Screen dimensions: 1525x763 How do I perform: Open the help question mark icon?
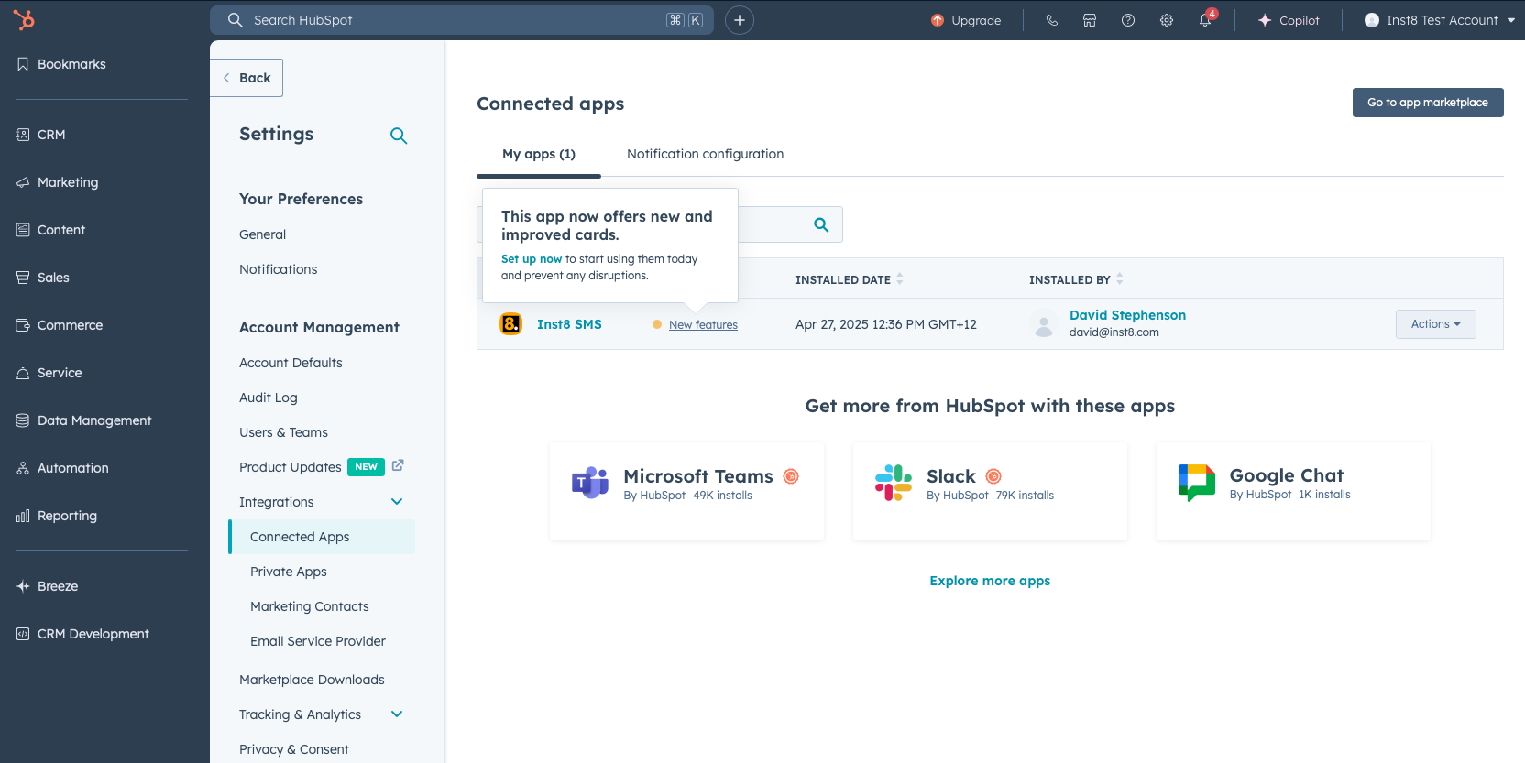(1128, 20)
